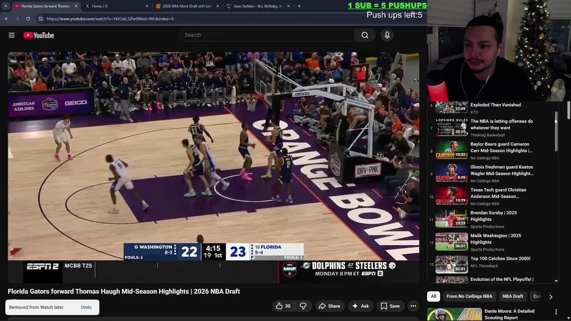The height and width of the screenshot is (321, 571).
Task: Save the video to a playlist
Action: (390, 306)
